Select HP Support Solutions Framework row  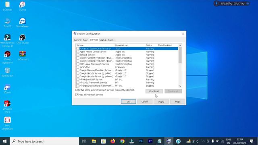pyautogui.click(x=127, y=86)
